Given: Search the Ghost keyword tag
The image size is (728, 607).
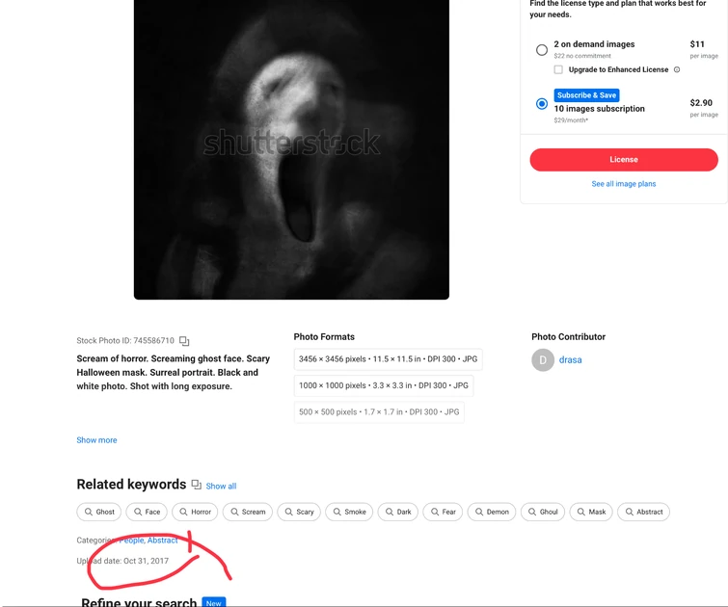Looking at the screenshot, I should (99, 512).
